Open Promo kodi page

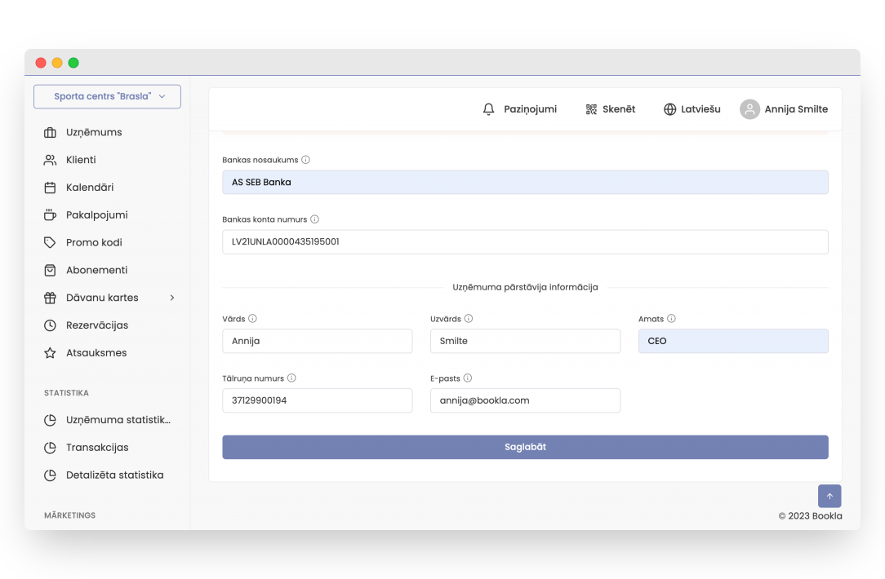click(94, 242)
